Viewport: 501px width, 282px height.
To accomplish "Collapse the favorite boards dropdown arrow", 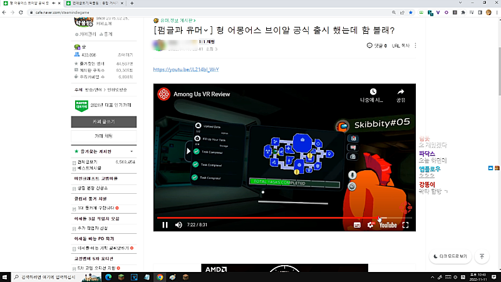I will (132, 151).
